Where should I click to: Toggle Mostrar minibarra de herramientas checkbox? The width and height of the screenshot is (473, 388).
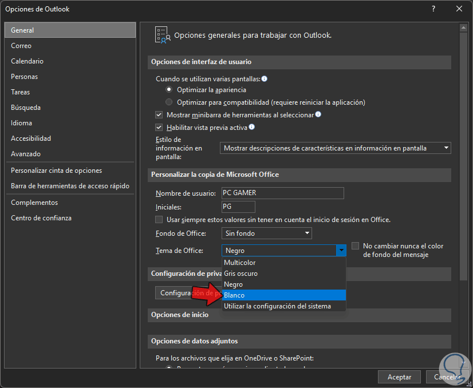[x=159, y=115]
